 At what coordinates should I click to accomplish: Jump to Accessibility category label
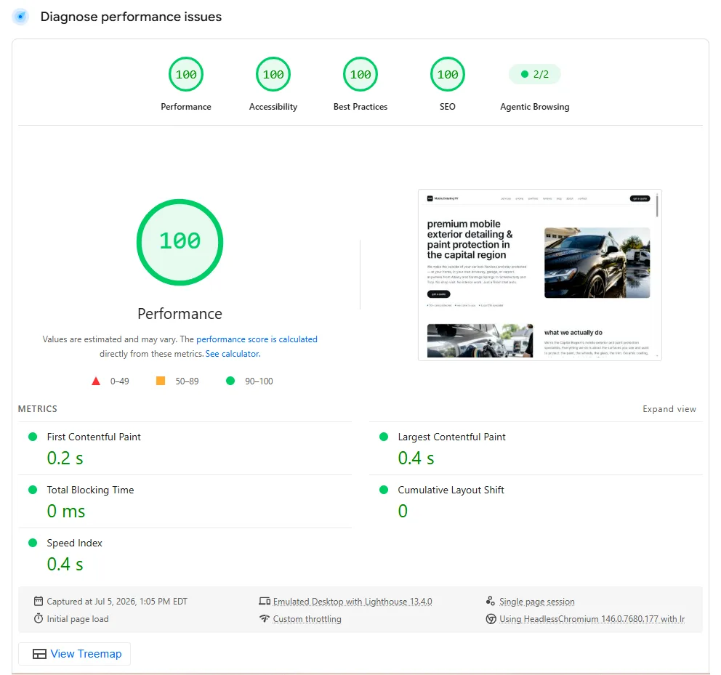273,107
